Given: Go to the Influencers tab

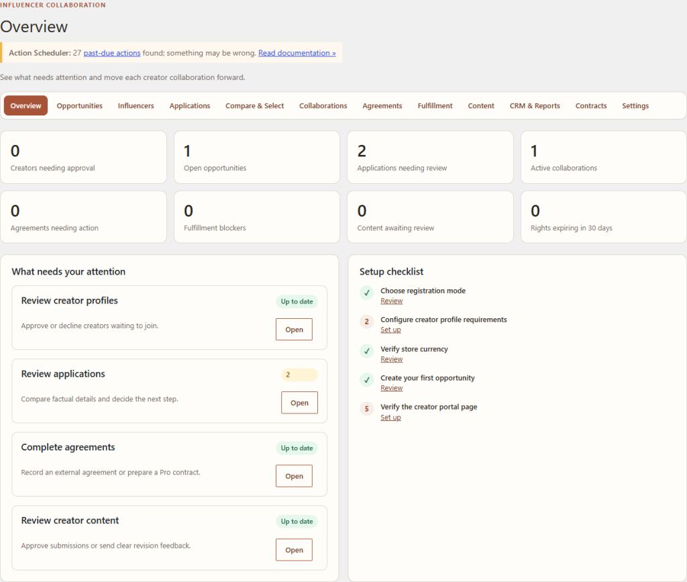Looking at the screenshot, I should [x=136, y=105].
